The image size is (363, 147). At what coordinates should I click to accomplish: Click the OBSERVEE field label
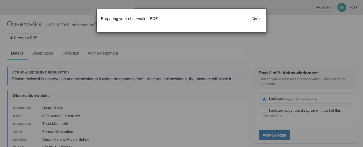point(22,108)
